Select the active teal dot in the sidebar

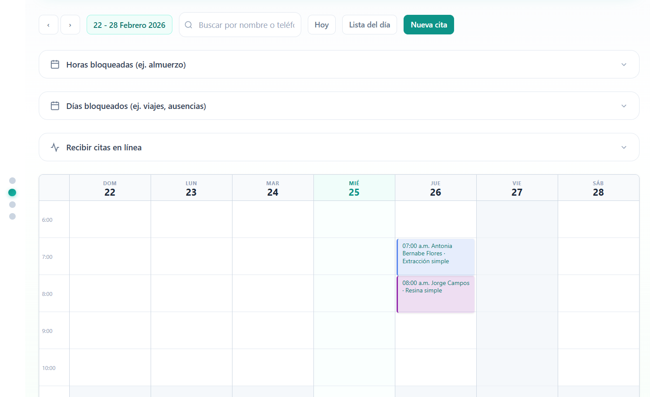click(x=12, y=192)
